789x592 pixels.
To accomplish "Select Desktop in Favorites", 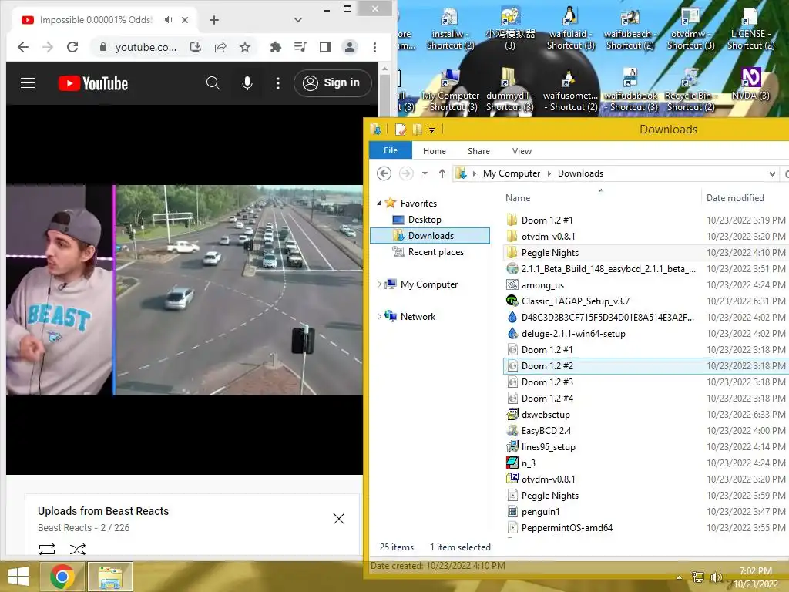I will click(x=425, y=220).
